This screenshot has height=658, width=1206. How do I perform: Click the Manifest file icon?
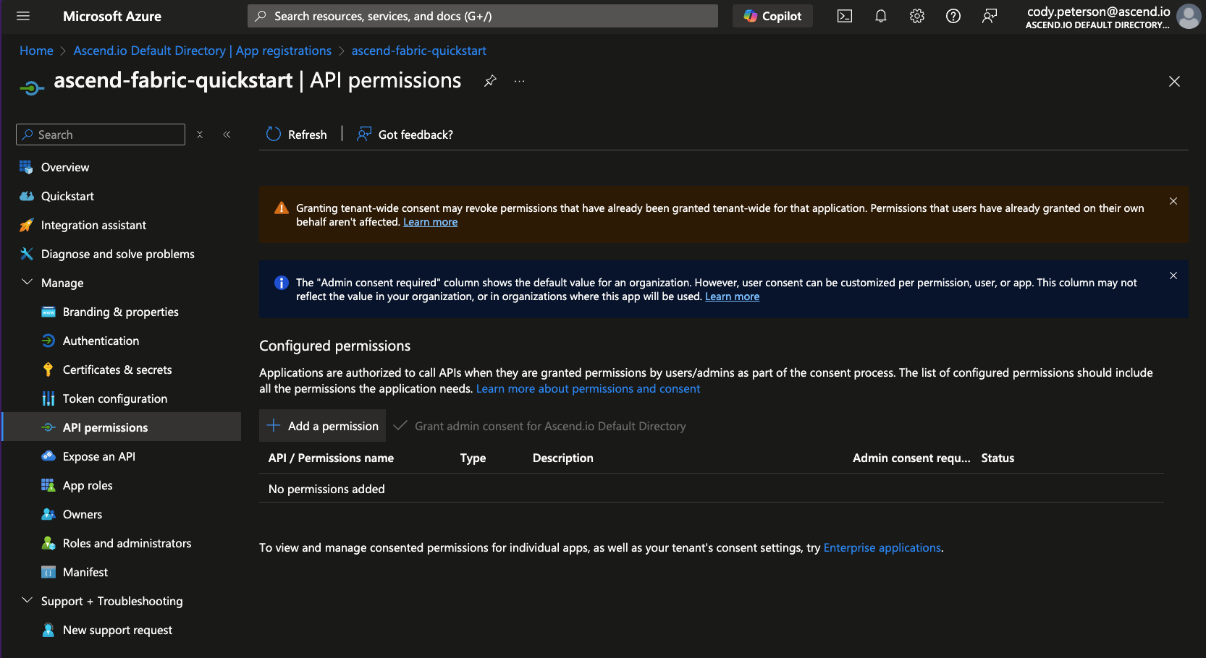49,572
